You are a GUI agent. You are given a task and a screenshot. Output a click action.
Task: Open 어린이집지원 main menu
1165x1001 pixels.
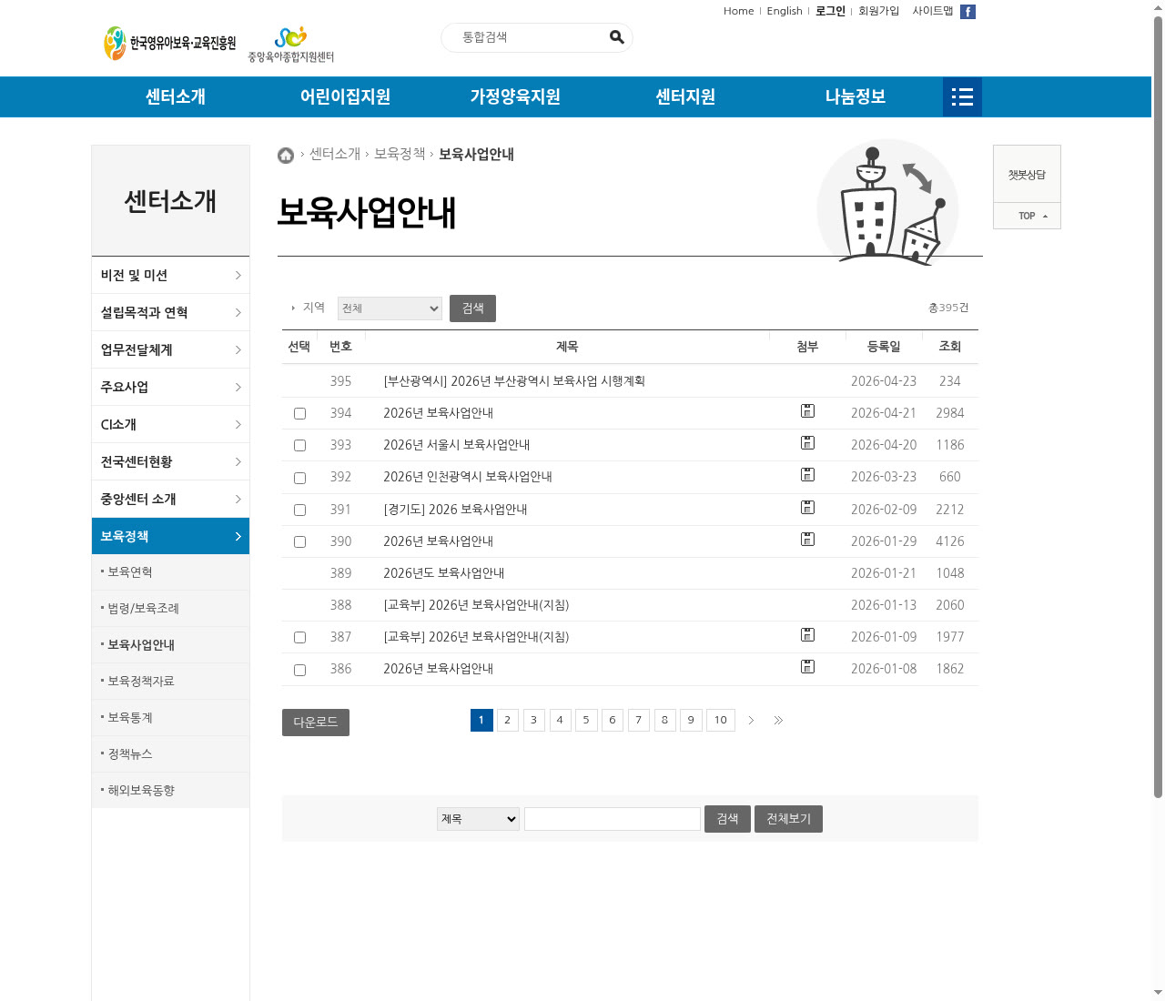(x=345, y=96)
